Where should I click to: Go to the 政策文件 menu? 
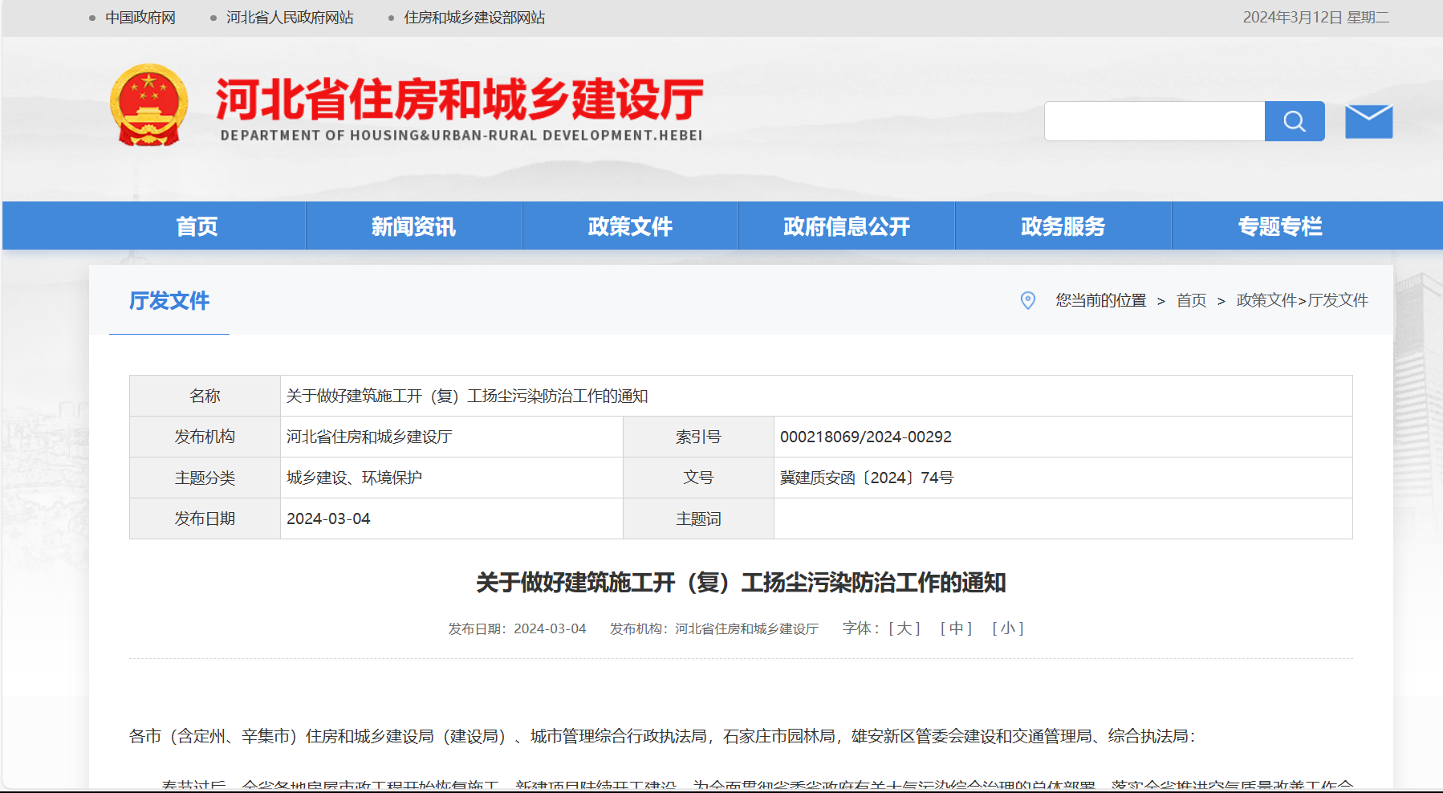click(630, 226)
